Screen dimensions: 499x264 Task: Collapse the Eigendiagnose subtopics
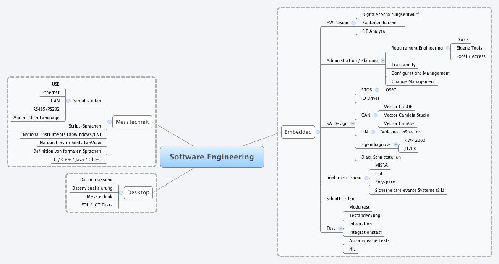(395, 144)
